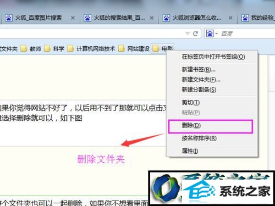Expand the search engine selector arrow

tap(217, 34)
